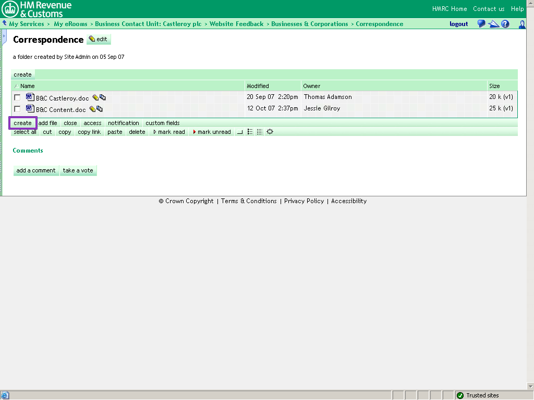
Task: Click the paper airplane send icon
Action: pyautogui.click(x=493, y=24)
